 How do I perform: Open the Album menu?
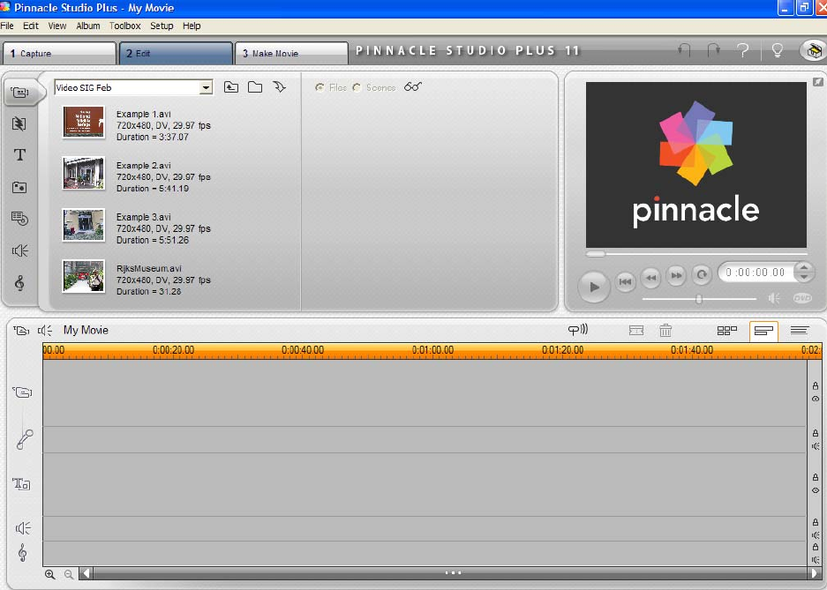pos(88,26)
